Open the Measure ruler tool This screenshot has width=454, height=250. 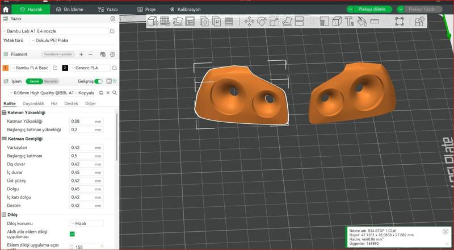click(375, 22)
